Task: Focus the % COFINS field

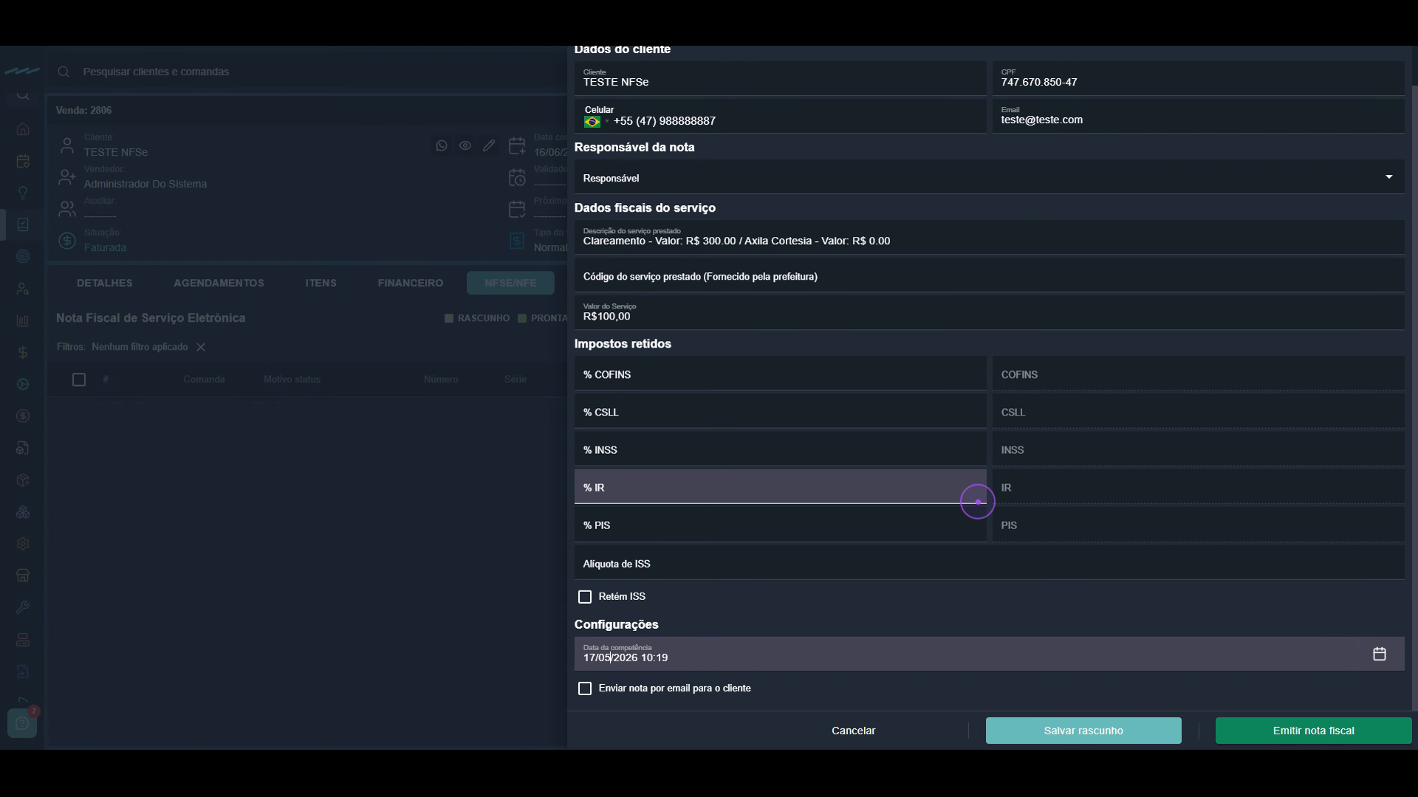Action: coord(781,374)
